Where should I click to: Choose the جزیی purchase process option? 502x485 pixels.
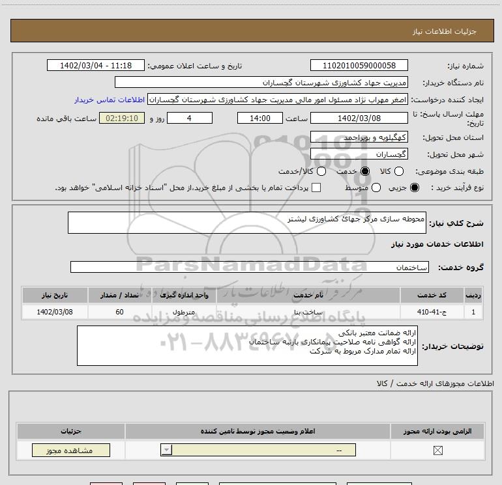point(414,187)
